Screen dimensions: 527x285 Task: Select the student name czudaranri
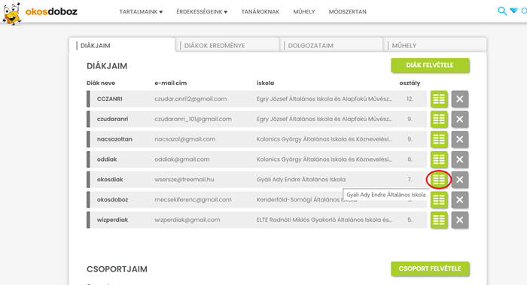point(113,119)
